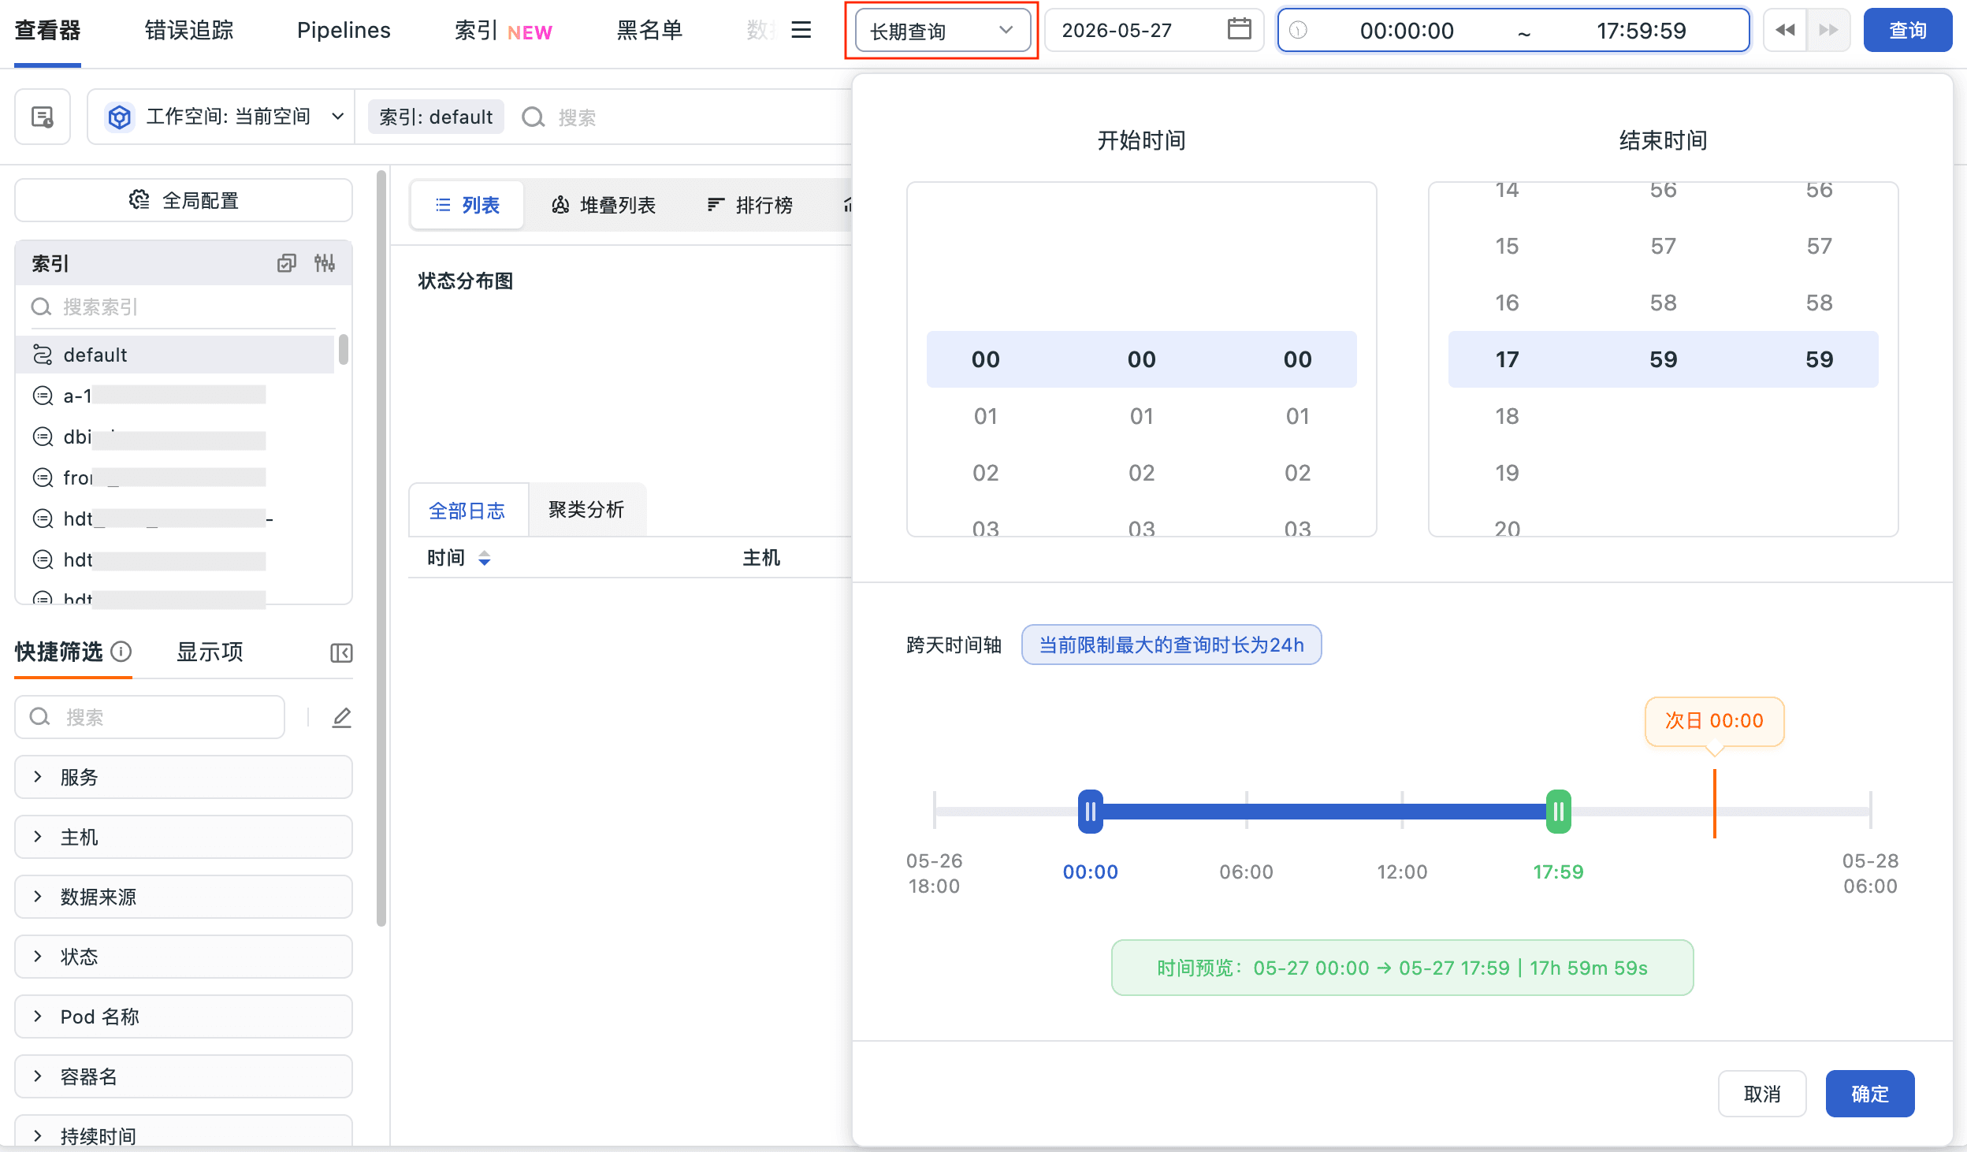Image resolution: width=1967 pixels, height=1152 pixels.
Task: Click the edit pencil icon beside filter search
Action: point(341,717)
